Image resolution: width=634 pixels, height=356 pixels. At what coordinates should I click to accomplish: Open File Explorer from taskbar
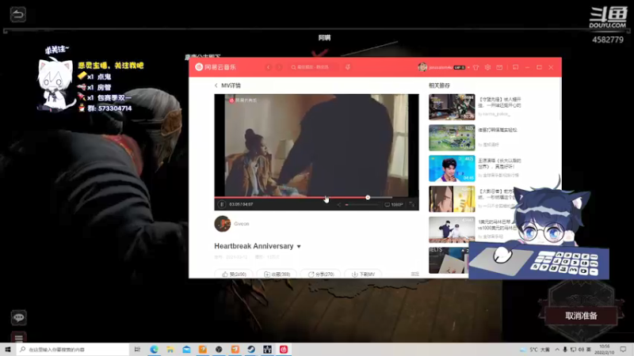pos(170,350)
